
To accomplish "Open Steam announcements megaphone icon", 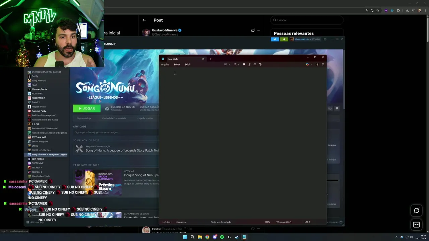I will 274,39.
